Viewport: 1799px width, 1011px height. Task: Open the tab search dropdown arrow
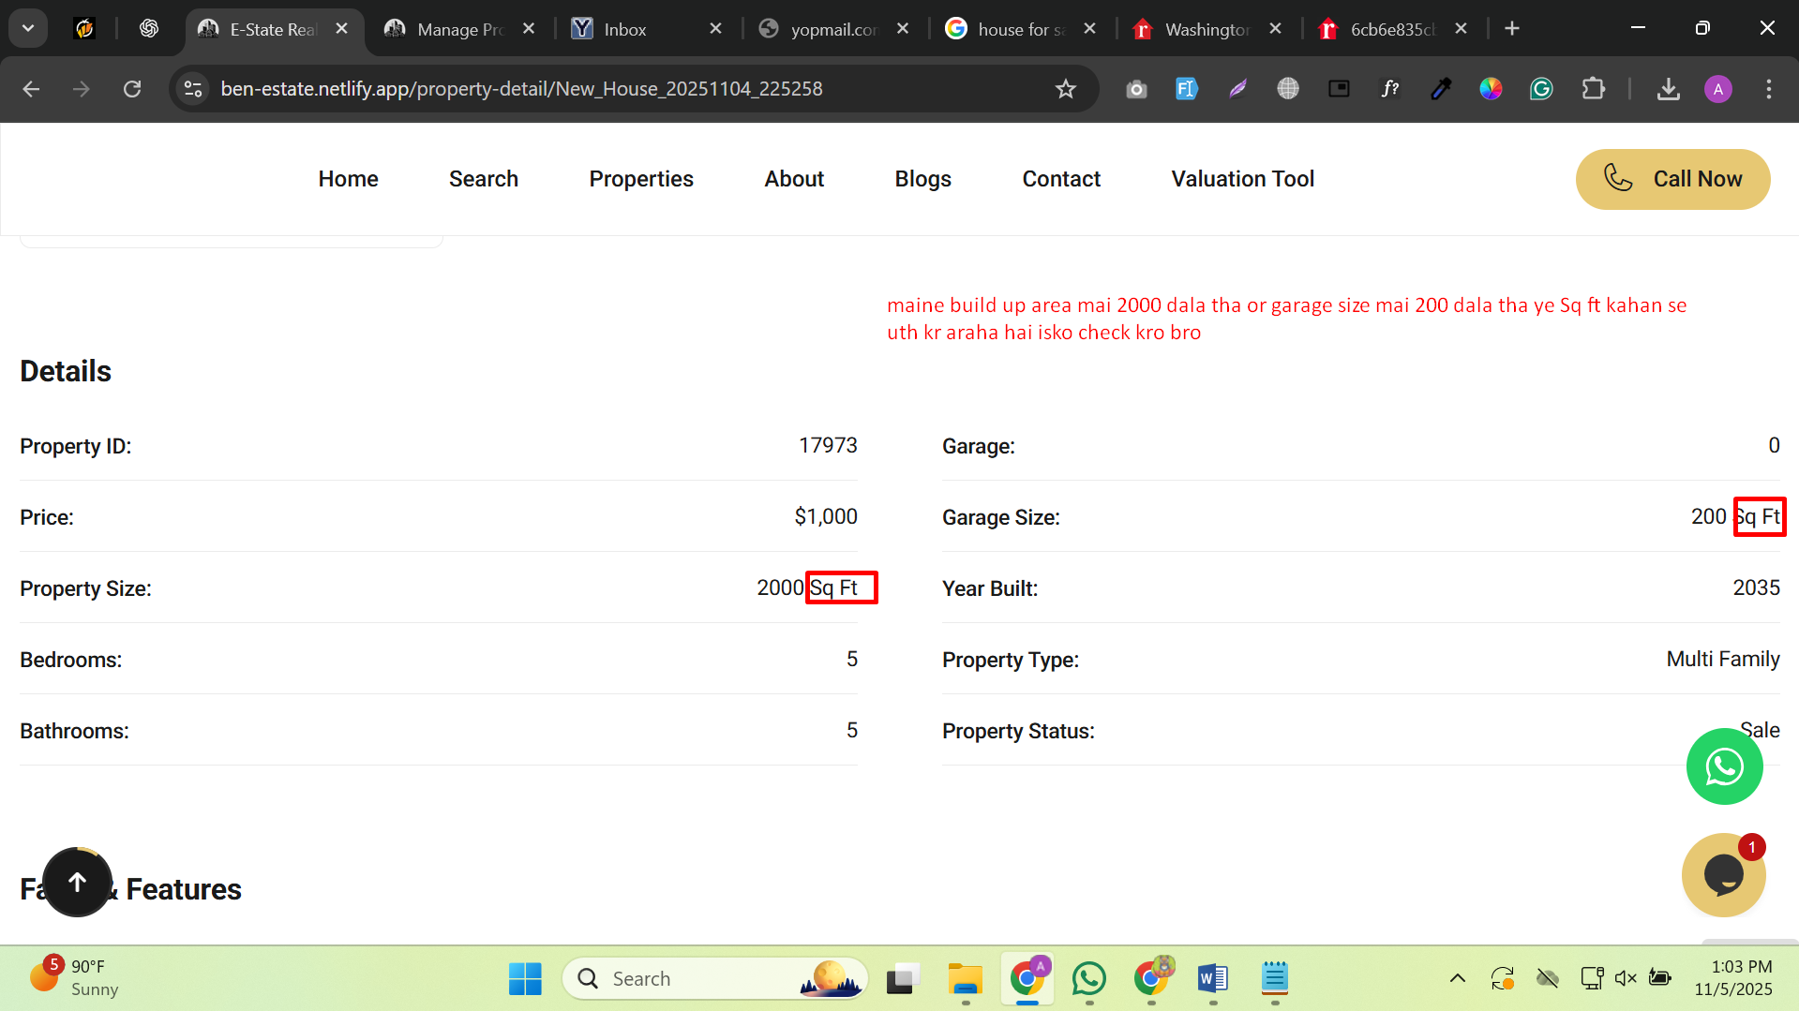(x=28, y=28)
